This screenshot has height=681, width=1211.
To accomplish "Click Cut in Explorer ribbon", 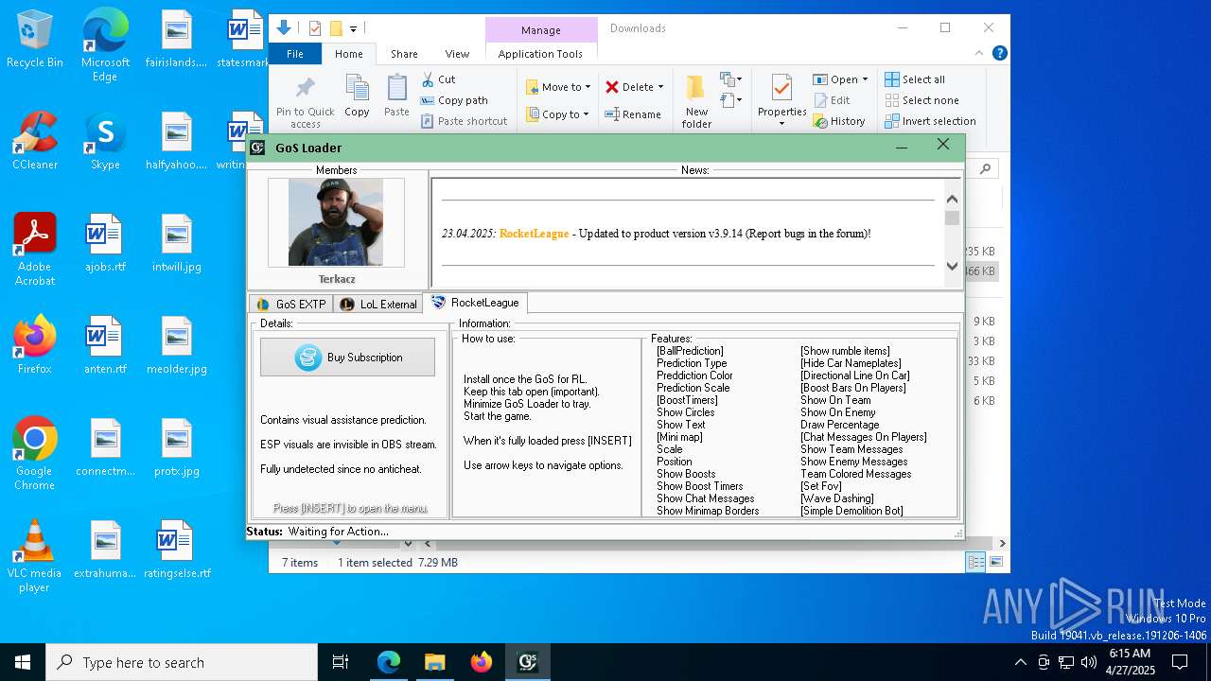I will tap(438, 79).
